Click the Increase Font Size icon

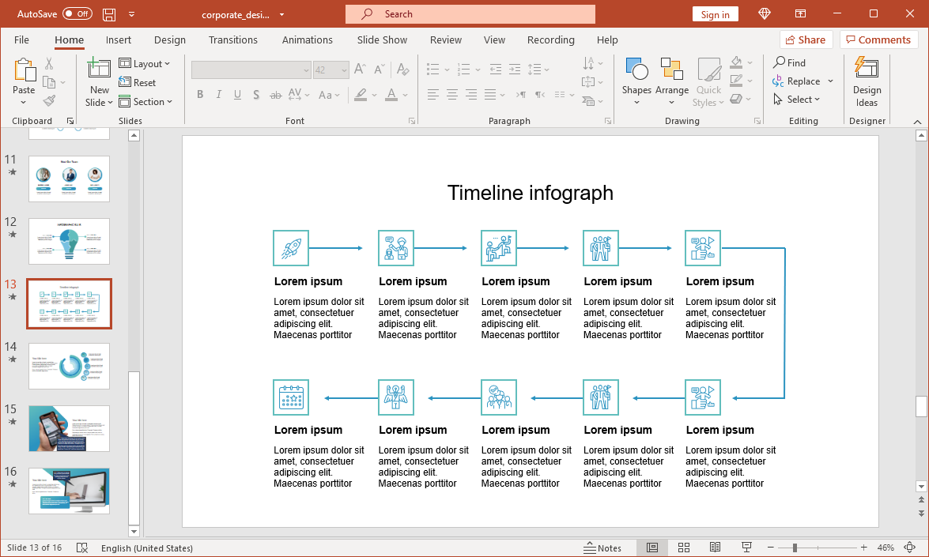358,70
